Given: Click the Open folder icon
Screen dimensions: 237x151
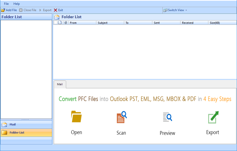Looking at the screenshot, I should [76, 116].
